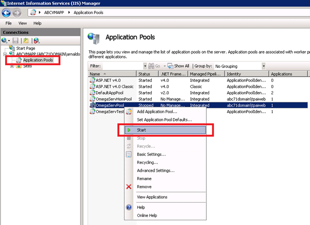Viewport: 310px width, 225px height.
Task: Click the stopped OmegaServPool row icon
Action: [92, 105]
